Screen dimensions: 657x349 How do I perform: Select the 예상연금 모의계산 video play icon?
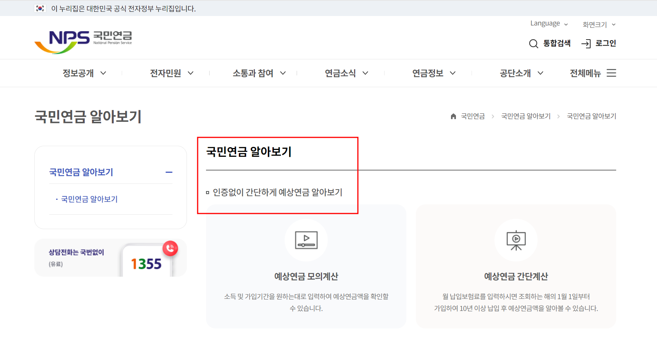pyautogui.click(x=306, y=240)
